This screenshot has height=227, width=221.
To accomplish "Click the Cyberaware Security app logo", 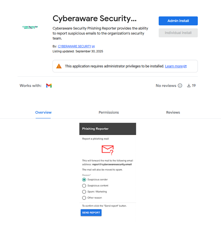I will [30, 27].
